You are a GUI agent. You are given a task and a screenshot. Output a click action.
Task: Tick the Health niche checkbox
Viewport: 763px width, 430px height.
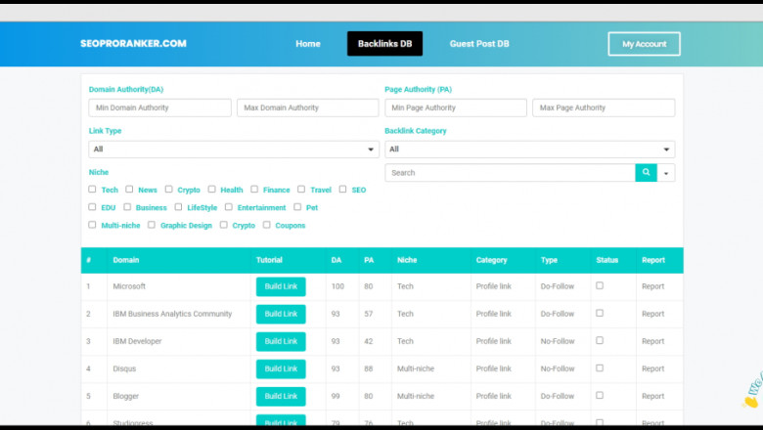(211, 190)
